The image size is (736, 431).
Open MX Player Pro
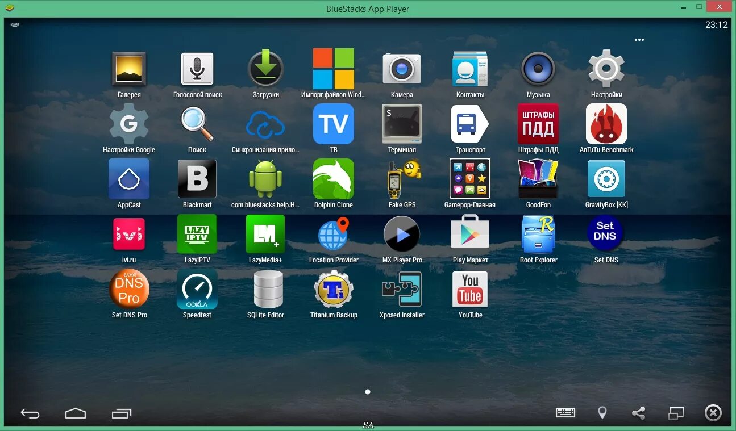pos(402,234)
